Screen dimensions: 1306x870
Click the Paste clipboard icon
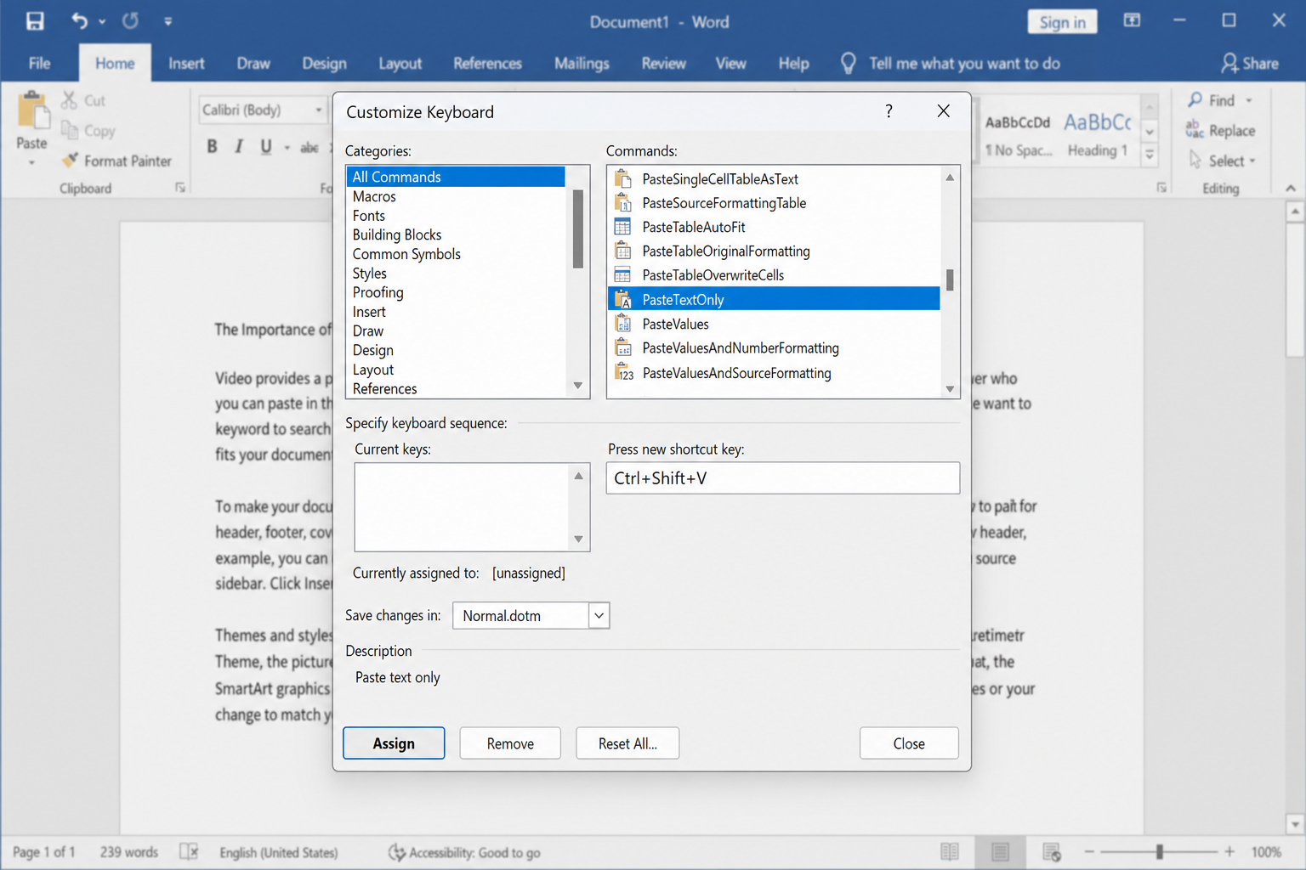point(32,110)
